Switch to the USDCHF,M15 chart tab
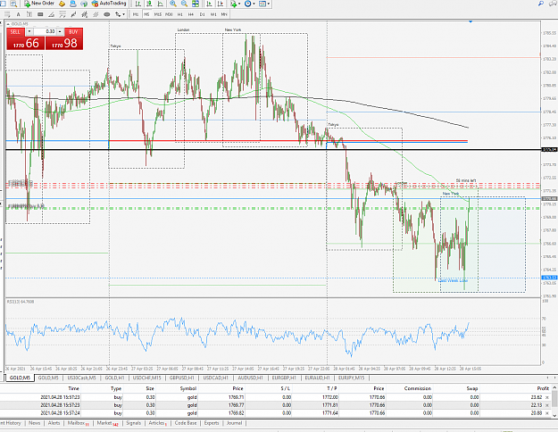This screenshot has height=432, width=558. click(x=146, y=378)
